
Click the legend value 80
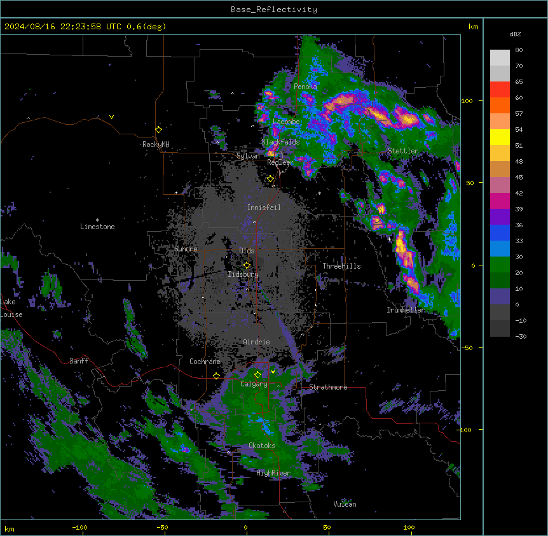(x=519, y=50)
